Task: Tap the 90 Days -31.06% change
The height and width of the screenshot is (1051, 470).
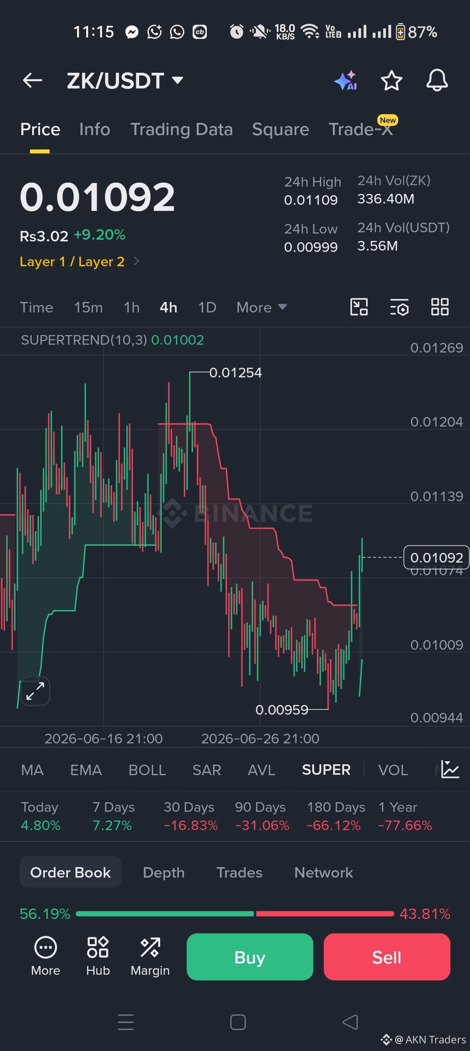Action: coord(262,816)
